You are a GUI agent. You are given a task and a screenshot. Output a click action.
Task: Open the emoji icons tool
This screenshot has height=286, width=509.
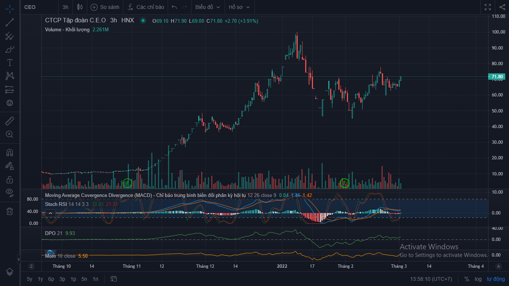[x=10, y=103]
